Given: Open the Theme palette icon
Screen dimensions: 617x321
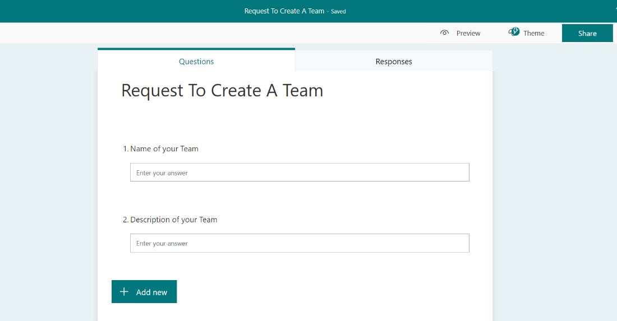Looking at the screenshot, I should point(513,32).
